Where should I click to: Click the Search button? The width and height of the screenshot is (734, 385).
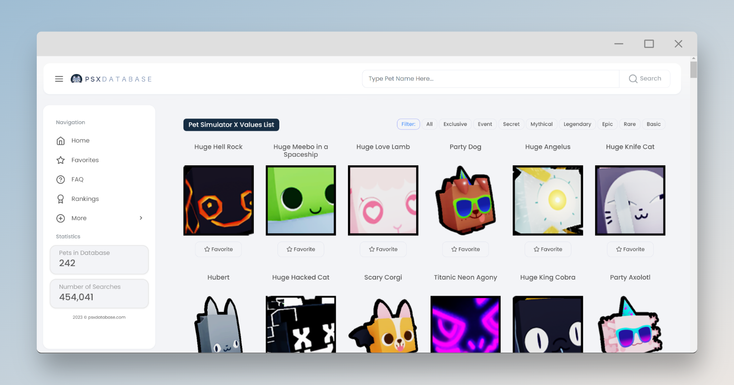click(x=645, y=79)
